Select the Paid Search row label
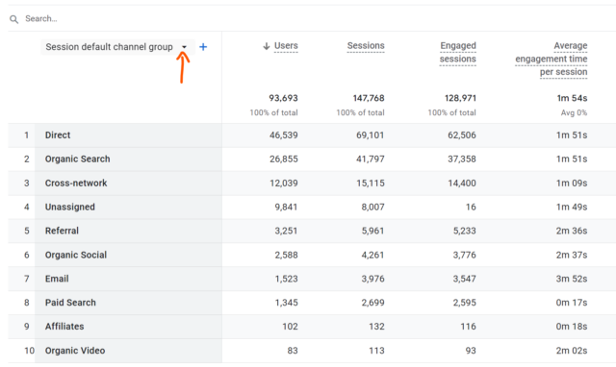Image resolution: width=616 pixels, height=367 pixels. pos(70,303)
